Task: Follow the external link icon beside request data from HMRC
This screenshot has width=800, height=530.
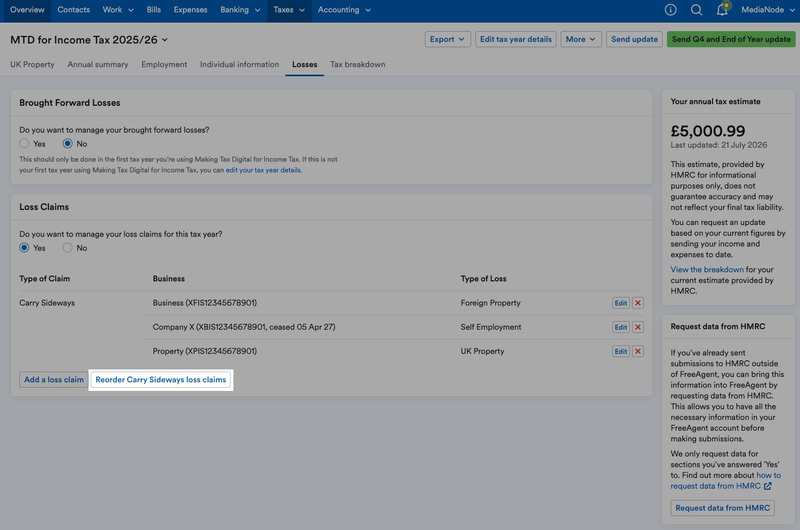Action: pyautogui.click(x=768, y=486)
